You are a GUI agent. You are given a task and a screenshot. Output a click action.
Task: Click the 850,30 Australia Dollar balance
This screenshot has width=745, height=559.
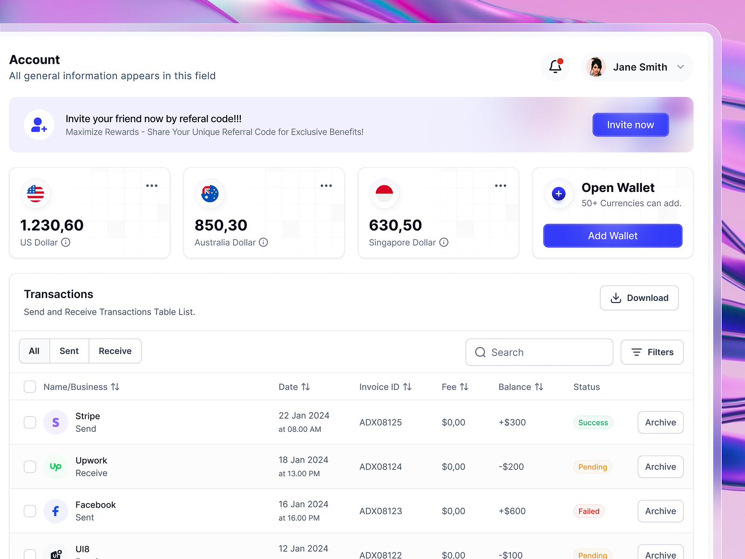[x=221, y=225]
